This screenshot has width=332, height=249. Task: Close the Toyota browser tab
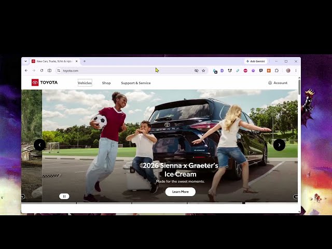click(x=77, y=61)
